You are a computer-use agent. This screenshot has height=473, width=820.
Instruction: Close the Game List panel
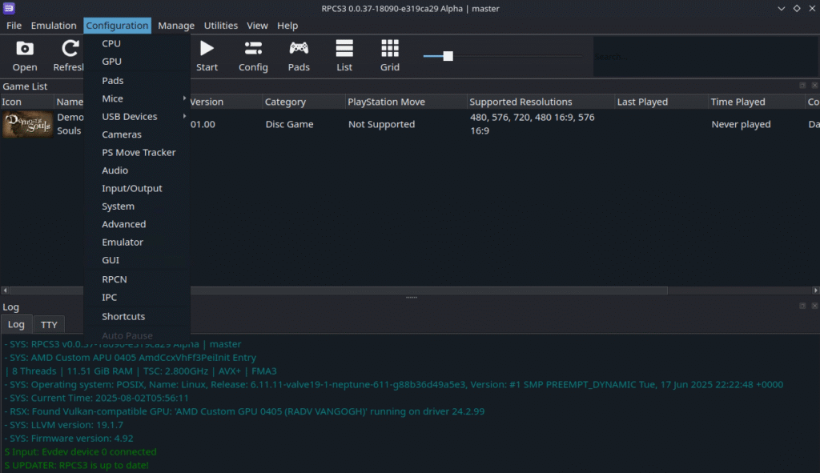814,85
